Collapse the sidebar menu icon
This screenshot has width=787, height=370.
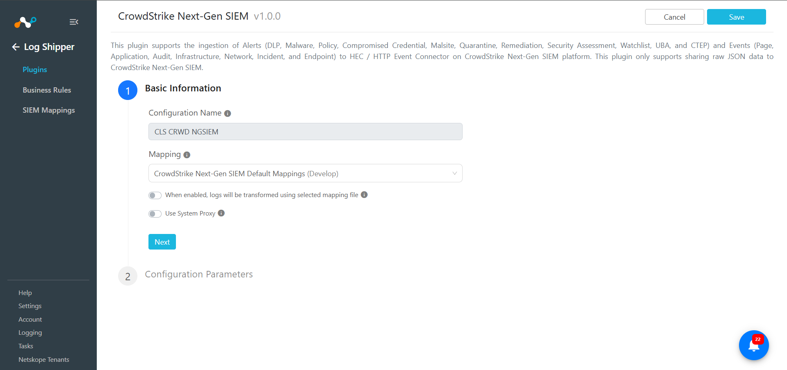[74, 22]
